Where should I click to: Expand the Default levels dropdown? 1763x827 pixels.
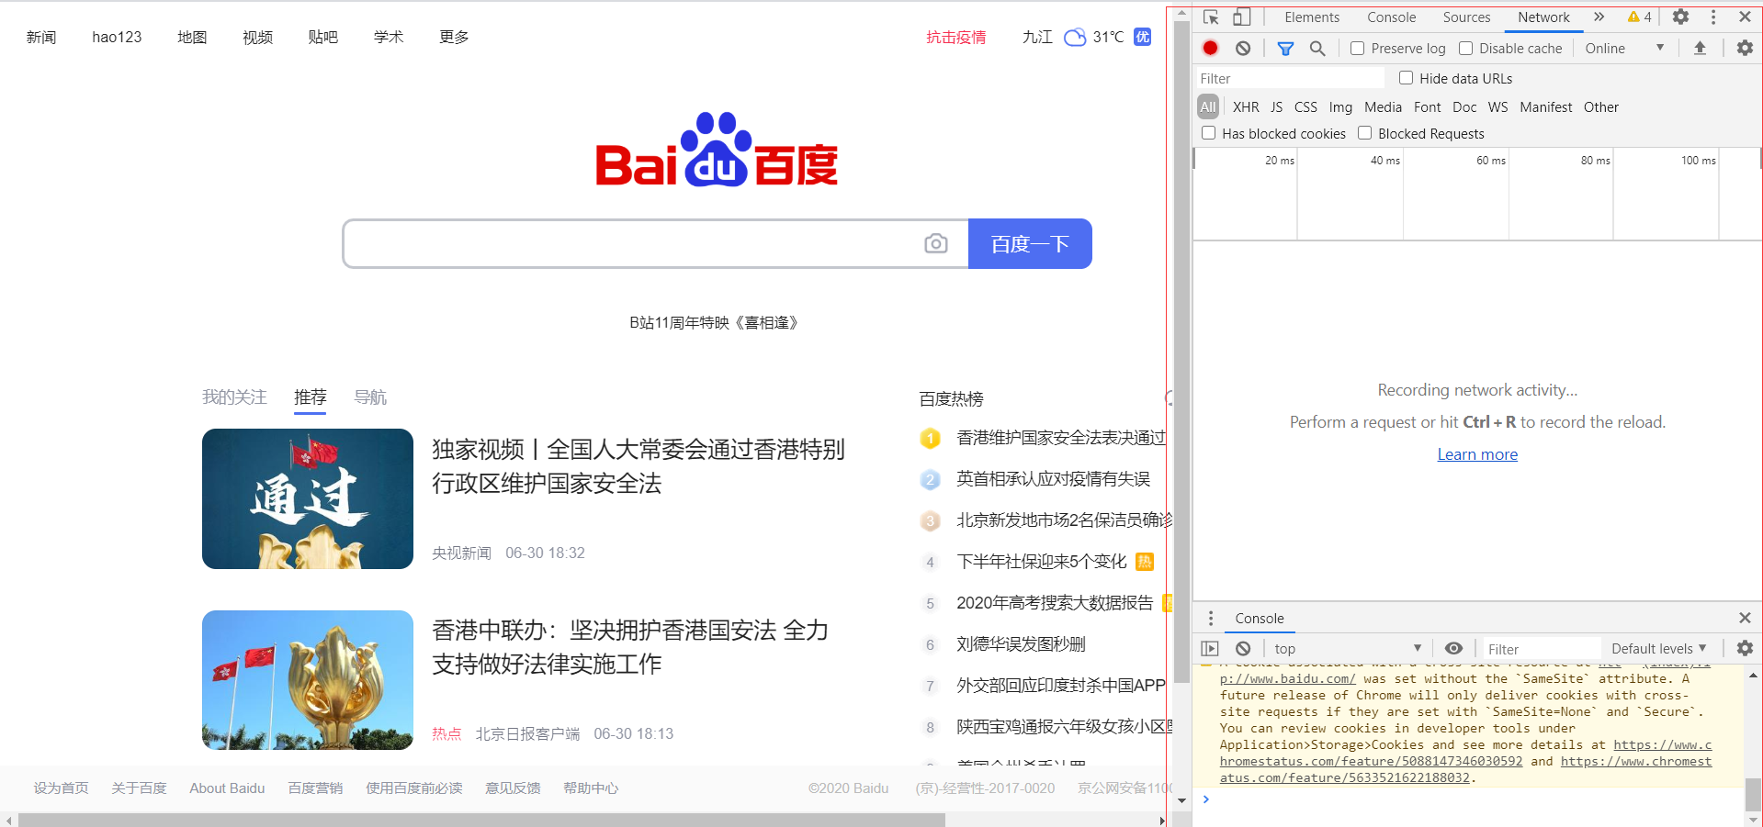(1658, 649)
